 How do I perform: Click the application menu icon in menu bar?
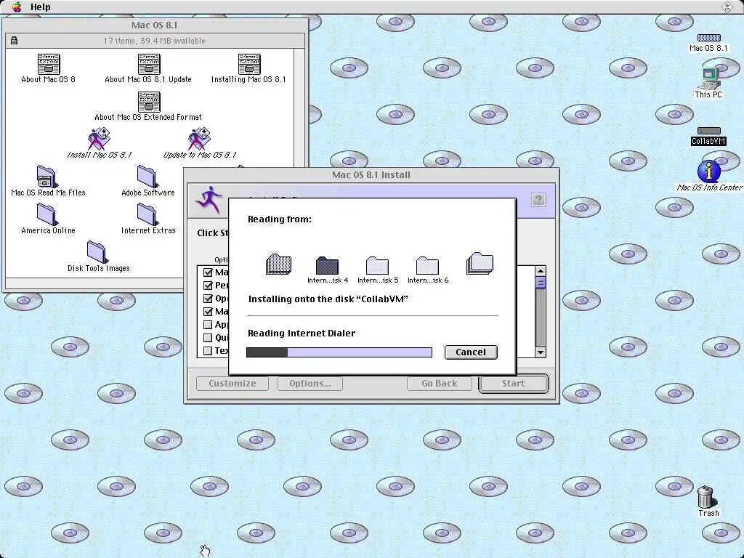tap(727, 7)
